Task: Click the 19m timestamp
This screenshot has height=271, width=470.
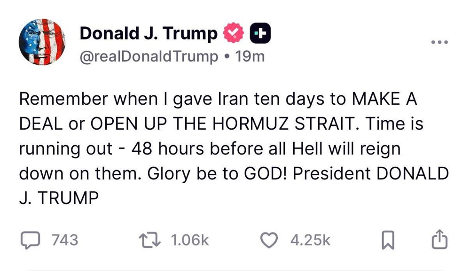Action: tap(252, 56)
